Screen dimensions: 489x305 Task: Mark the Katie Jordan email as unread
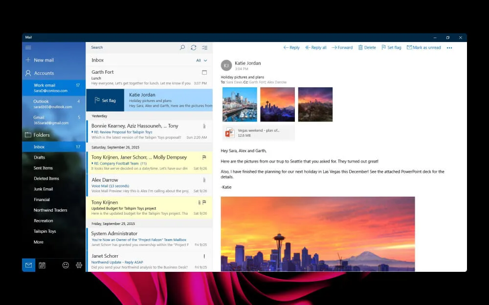tap(423, 47)
